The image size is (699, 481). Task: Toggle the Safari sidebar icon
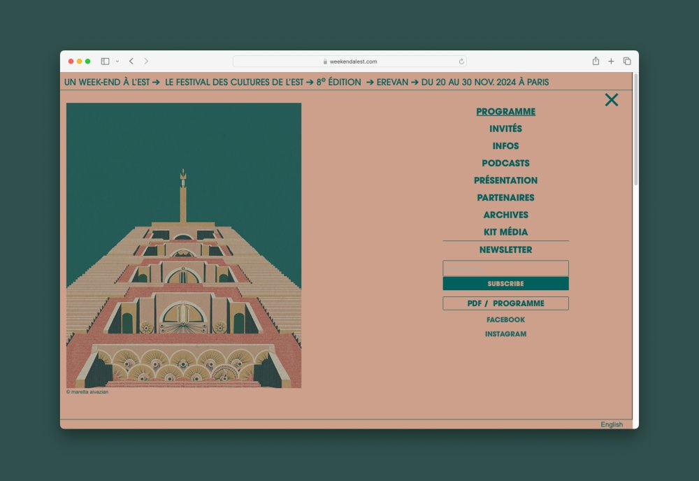pyautogui.click(x=106, y=61)
